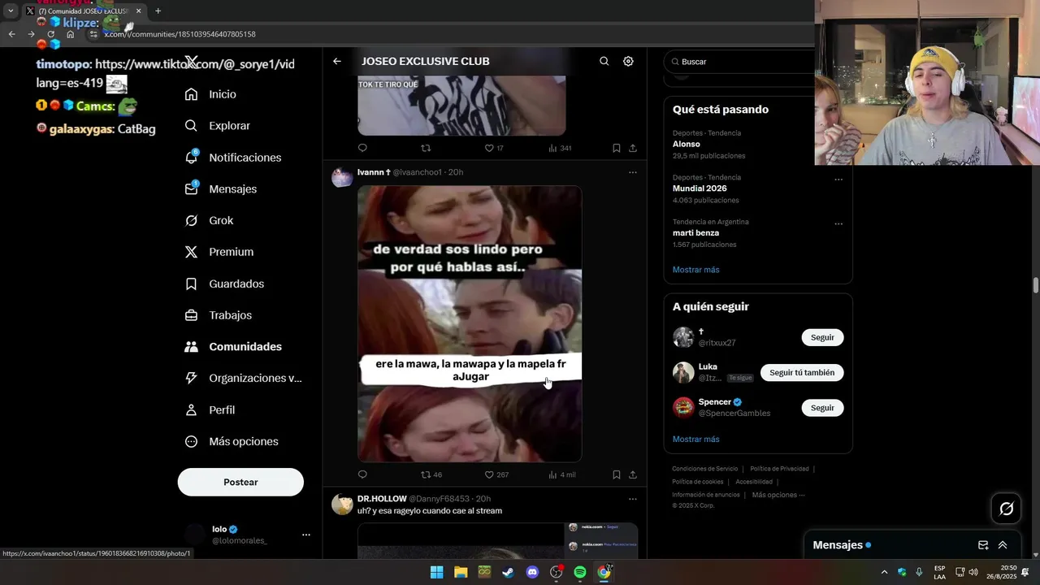Open Spotify from the taskbar
The height and width of the screenshot is (585, 1040).
click(x=580, y=572)
